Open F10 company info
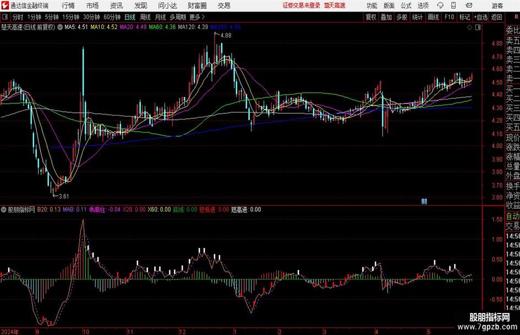This screenshot has height=335, width=520. (449, 17)
